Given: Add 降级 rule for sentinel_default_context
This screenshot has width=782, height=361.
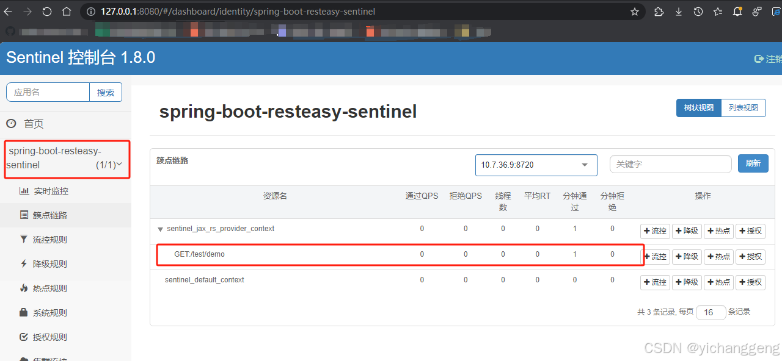Looking at the screenshot, I should coord(687,282).
